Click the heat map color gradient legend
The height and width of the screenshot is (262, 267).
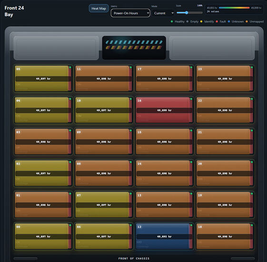(234, 8)
